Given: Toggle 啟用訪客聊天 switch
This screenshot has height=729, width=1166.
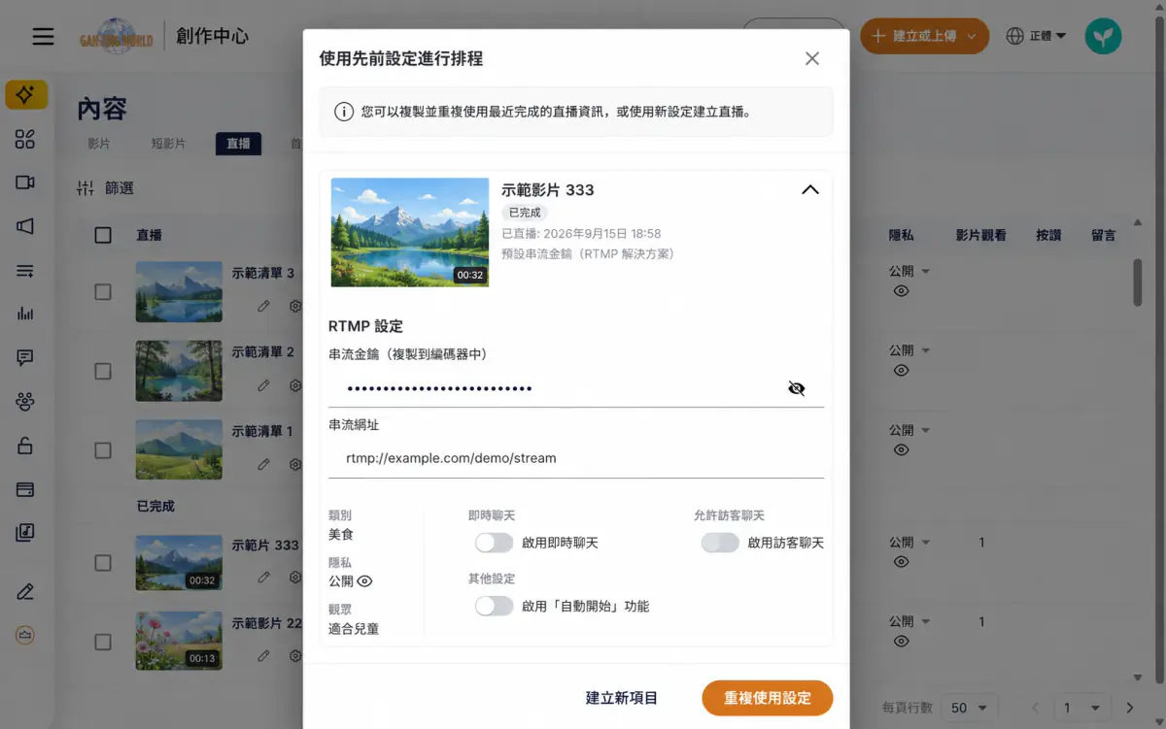Looking at the screenshot, I should click(x=720, y=543).
